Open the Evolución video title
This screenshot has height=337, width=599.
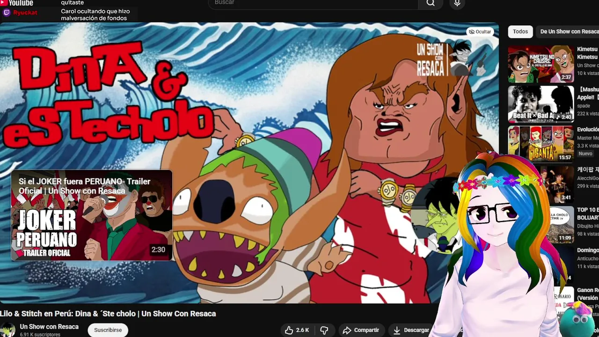[x=588, y=130]
